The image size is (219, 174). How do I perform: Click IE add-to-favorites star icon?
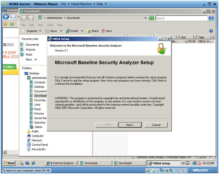click(12, 24)
